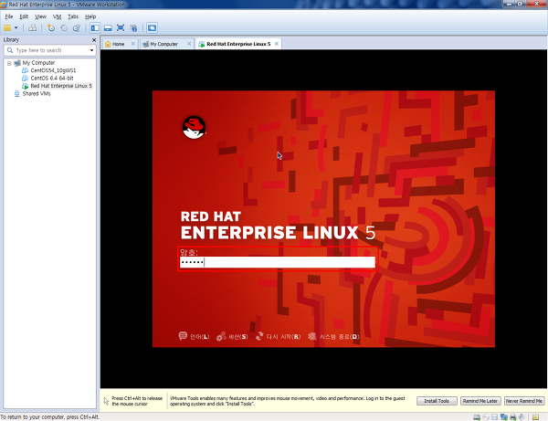This screenshot has width=548, height=421.
Task: Select Shared VMs in the Library
Action: [37, 94]
